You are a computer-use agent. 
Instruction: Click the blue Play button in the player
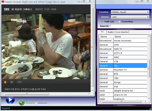pyautogui.click(x=10, y=100)
